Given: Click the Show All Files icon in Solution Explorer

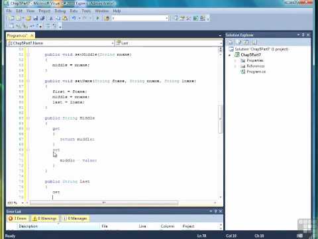Looking at the screenshot, I should [240, 42].
